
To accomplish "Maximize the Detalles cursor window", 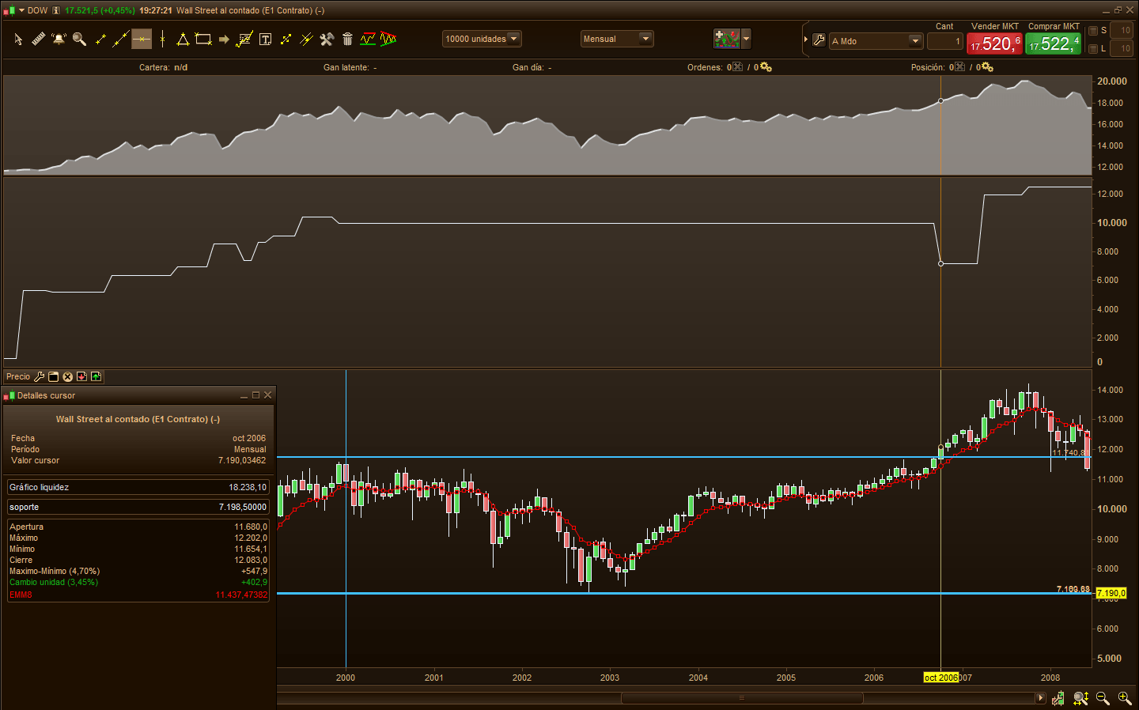I will pos(256,395).
